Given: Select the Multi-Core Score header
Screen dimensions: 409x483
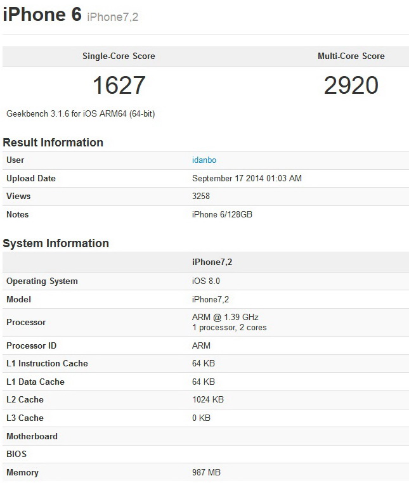Looking at the screenshot, I should click(351, 56).
